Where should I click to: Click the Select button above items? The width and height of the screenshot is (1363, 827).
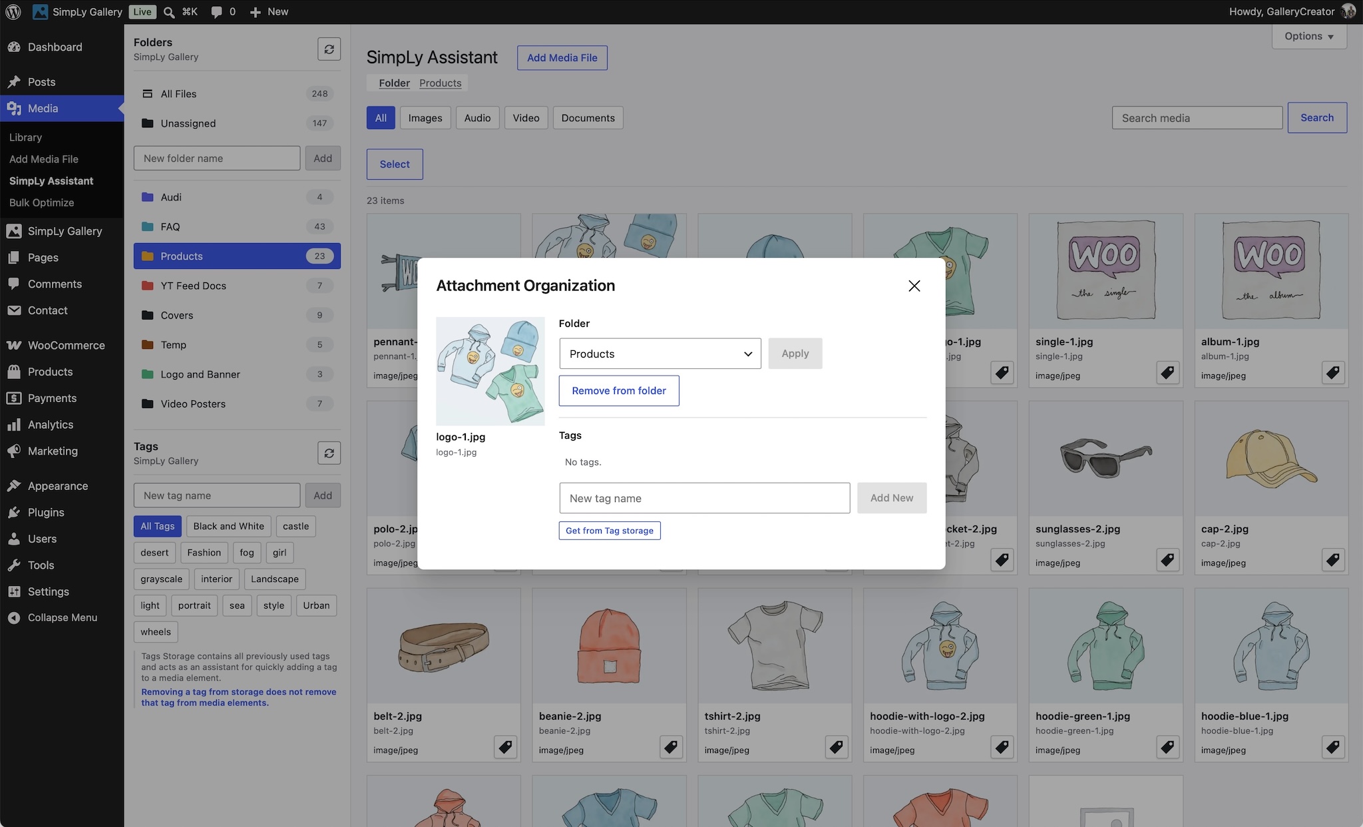[395, 164]
